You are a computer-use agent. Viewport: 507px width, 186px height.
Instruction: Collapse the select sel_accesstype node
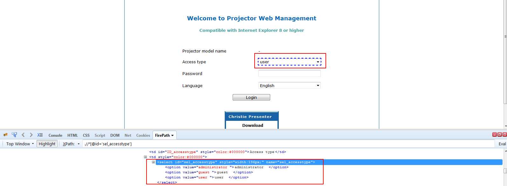pos(153,162)
